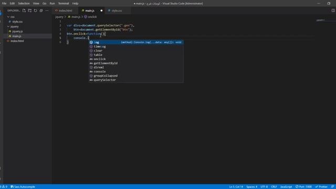Collapse all folders in Explorer

(41, 10)
